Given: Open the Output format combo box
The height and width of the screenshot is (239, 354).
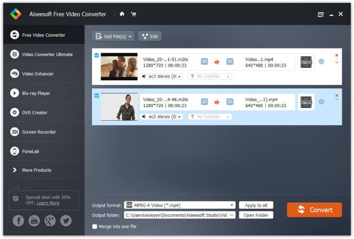Looking at the screenshot, I should (180, 205).
